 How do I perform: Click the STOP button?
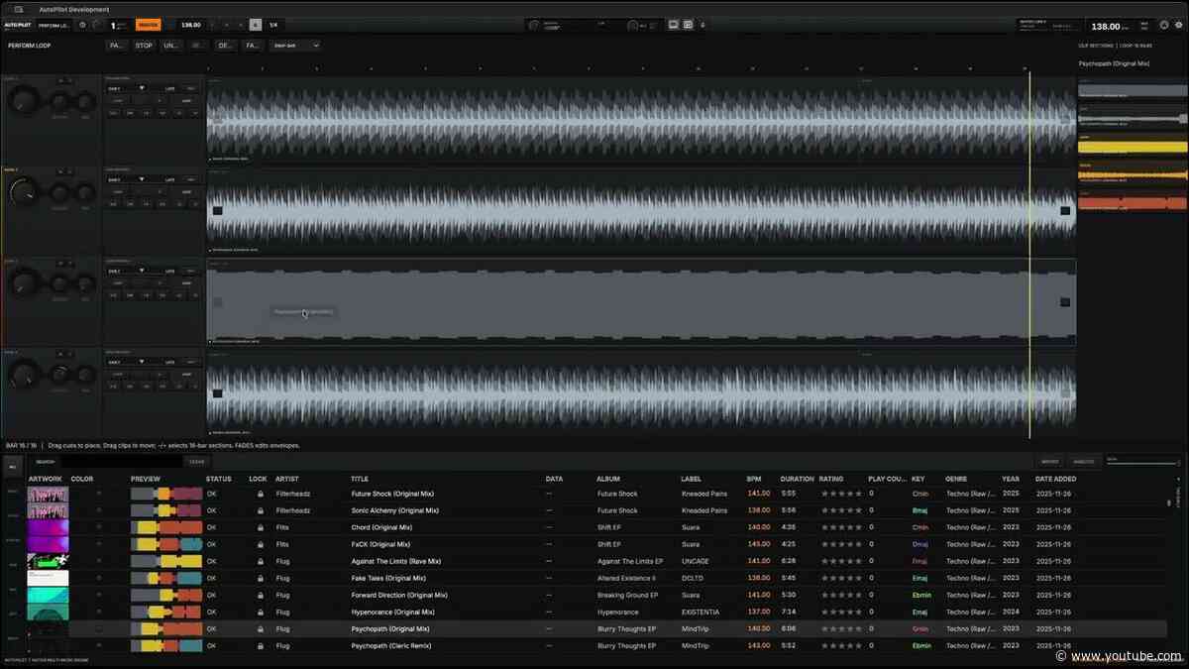click(144, 46)
